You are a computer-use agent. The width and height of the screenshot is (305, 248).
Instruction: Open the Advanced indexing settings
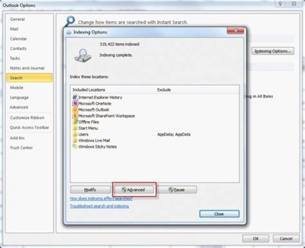click(x=134, y=190)
